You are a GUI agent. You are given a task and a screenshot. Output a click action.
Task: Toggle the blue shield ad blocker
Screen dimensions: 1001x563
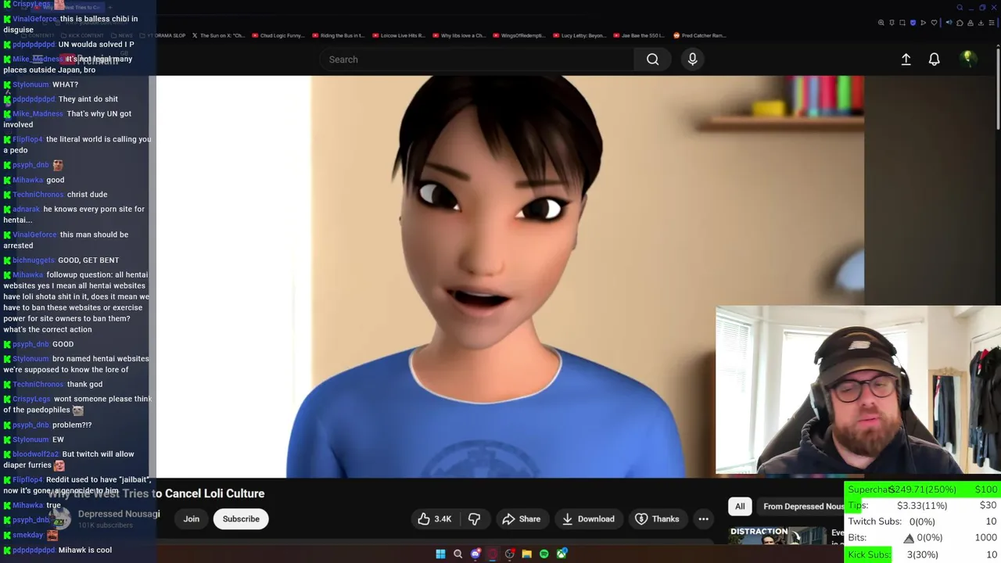pos(913,23)
